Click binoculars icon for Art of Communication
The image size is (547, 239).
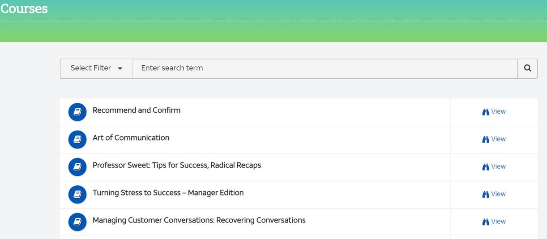click(486, 139)
